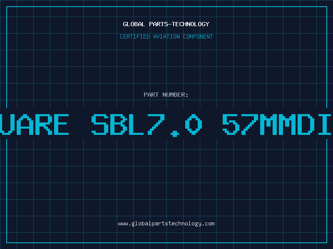Open www.globalpartstechnology.com website link
The width and height of the screenshot is (333, 249).
click(166, 224)
